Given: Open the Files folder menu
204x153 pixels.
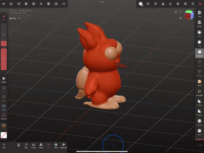Looking at the screenshot, I should 11,4.
